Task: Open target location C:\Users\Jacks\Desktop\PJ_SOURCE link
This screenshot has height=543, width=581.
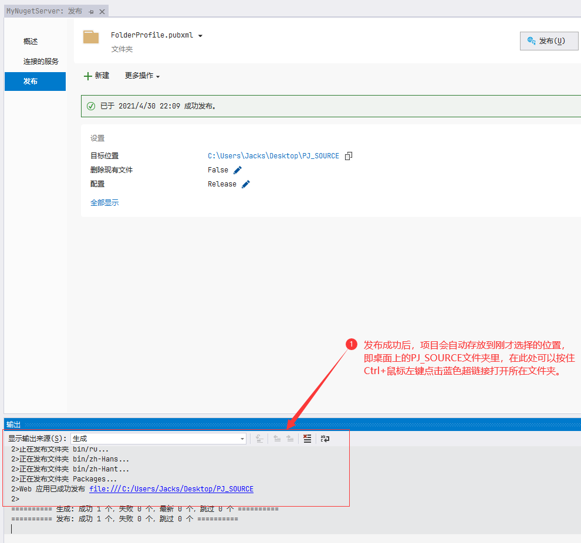Action: [273, 156]
